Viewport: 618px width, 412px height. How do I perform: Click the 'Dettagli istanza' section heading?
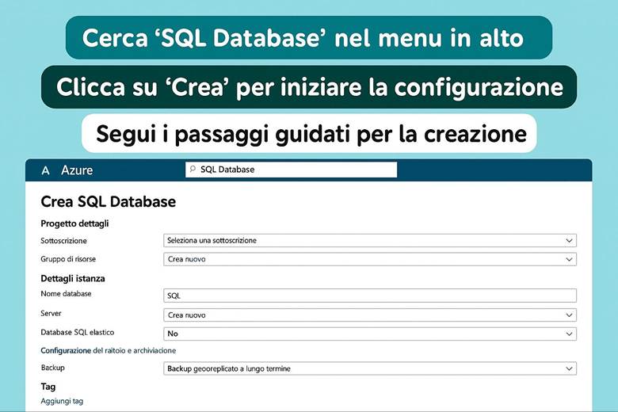point(73,278)
